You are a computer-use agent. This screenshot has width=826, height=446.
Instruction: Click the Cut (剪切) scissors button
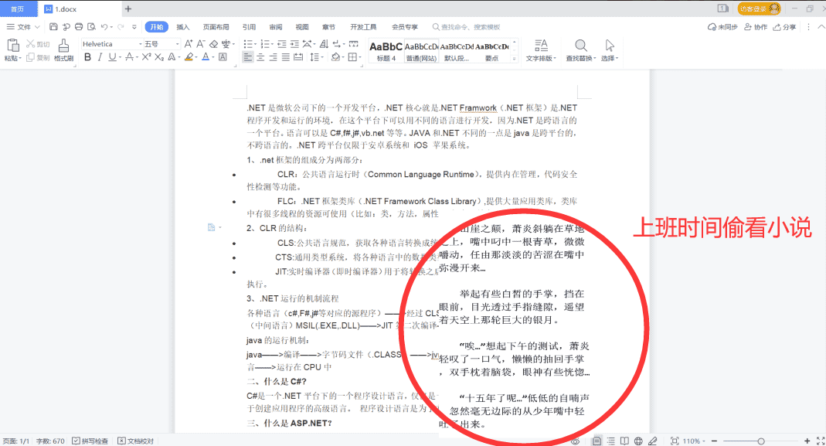tap(38, 44)
